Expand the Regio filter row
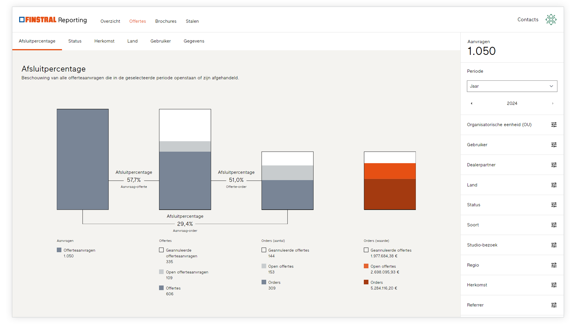 point(512,265)
